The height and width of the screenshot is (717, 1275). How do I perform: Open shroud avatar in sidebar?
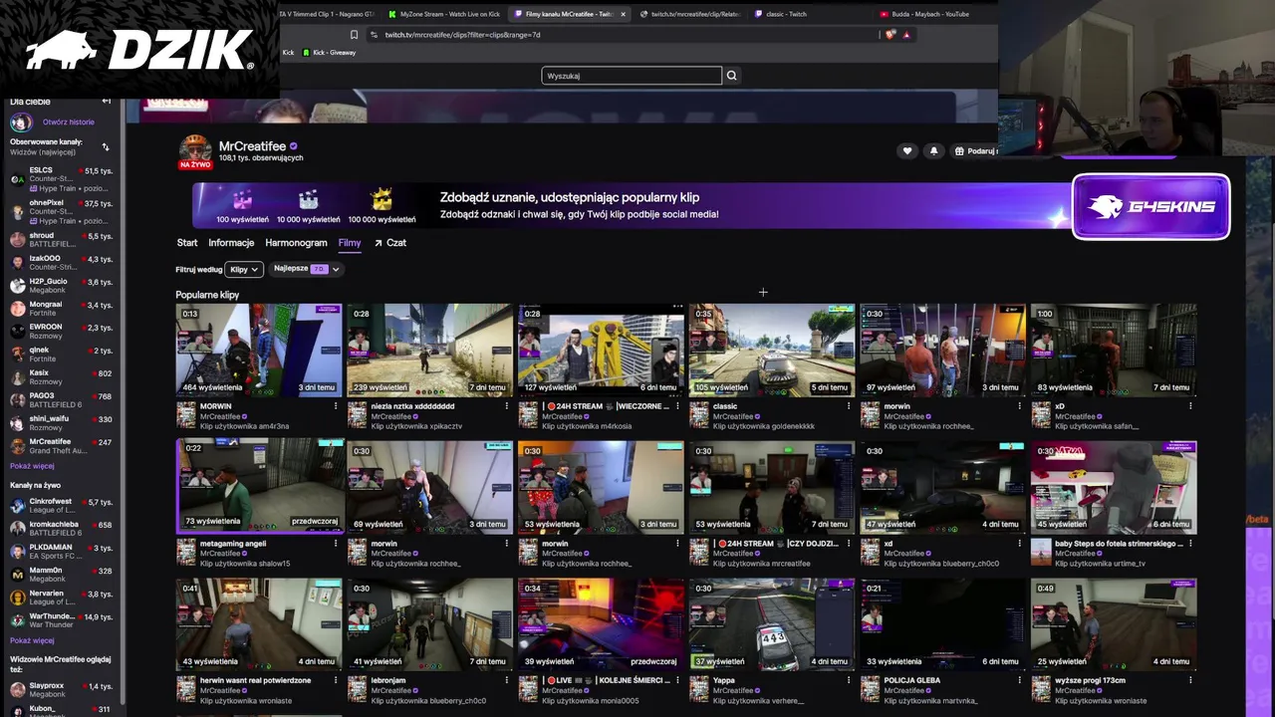click(x=18, y=240)
